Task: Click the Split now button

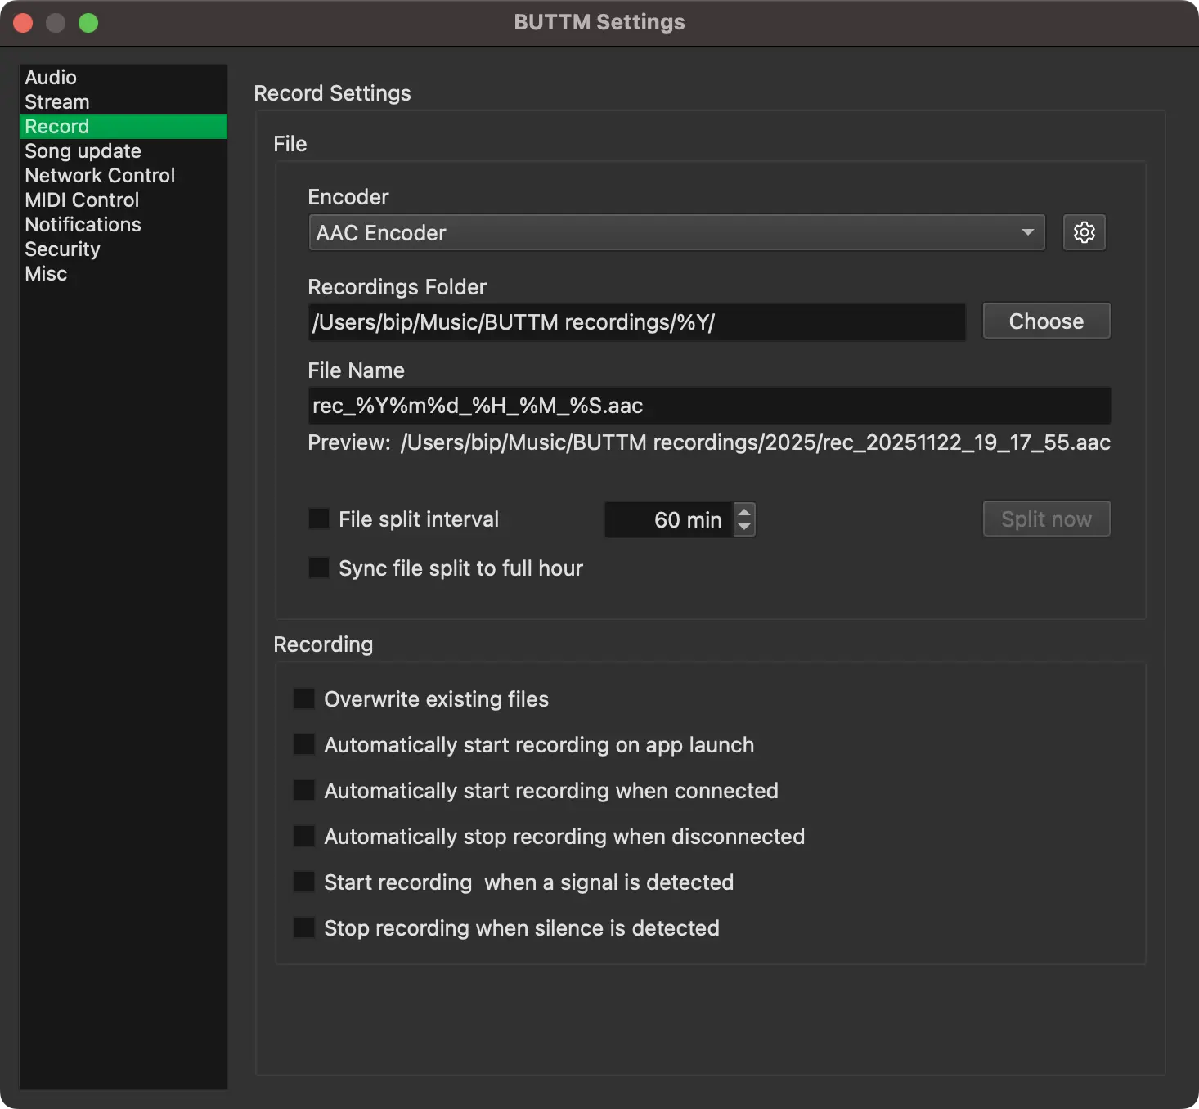Action: (x=1046, y=519)
